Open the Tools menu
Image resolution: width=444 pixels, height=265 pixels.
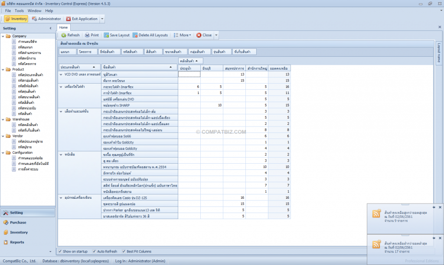pos(19,10)
